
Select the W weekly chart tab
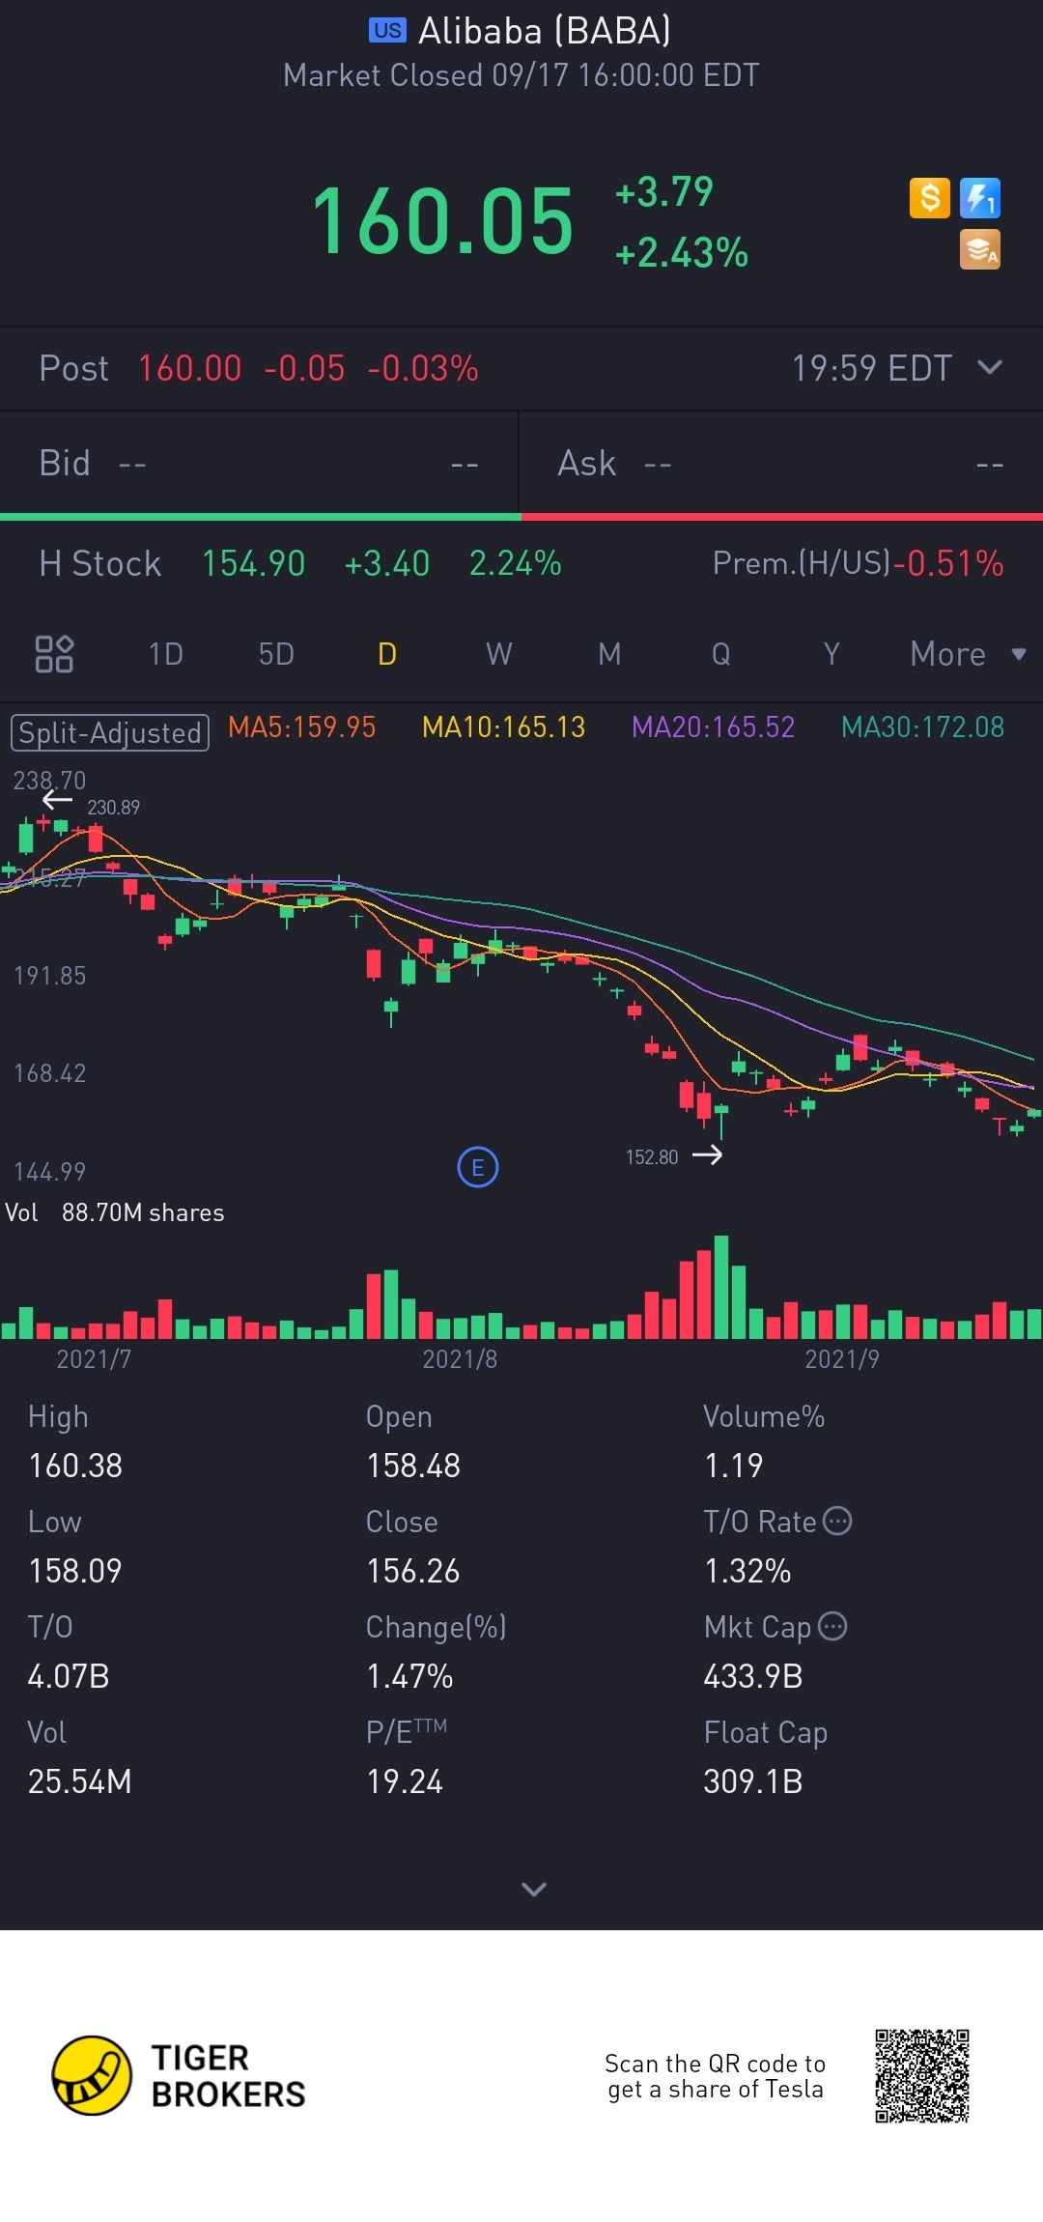[498, 654]
